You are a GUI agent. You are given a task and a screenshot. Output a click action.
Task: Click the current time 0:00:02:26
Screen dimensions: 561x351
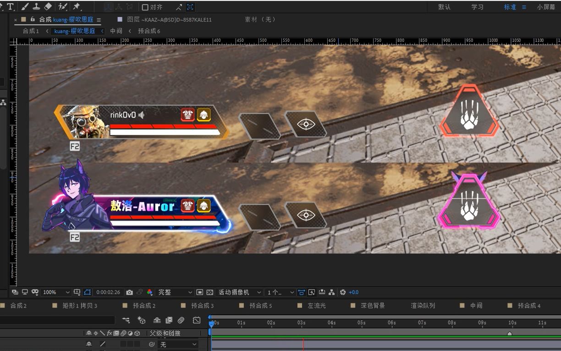tap(108, 292)
